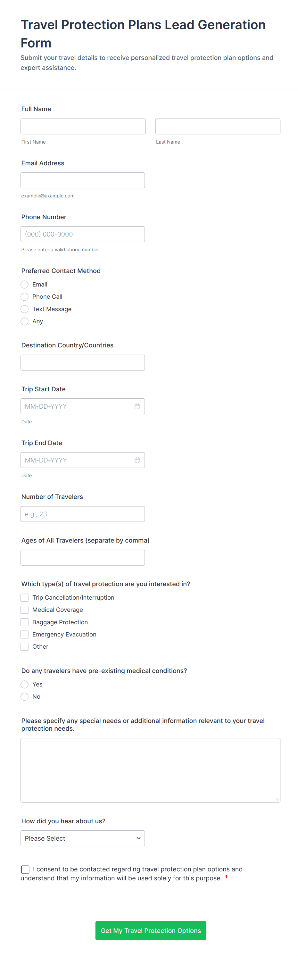Click the dropdown chevron arrow next to Please Select
The image size is (298, 956).
(x=138, y=838)
